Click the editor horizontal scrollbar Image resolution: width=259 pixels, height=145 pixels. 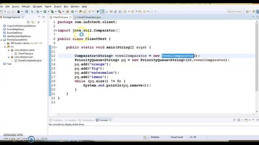156,114
